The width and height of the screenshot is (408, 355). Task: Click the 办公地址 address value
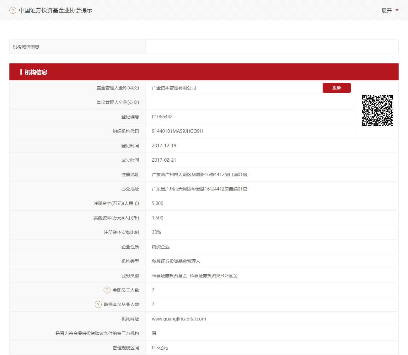click(200, 189)
